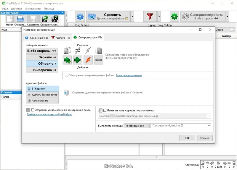Click the Сохранить как icon

point(45,19)
